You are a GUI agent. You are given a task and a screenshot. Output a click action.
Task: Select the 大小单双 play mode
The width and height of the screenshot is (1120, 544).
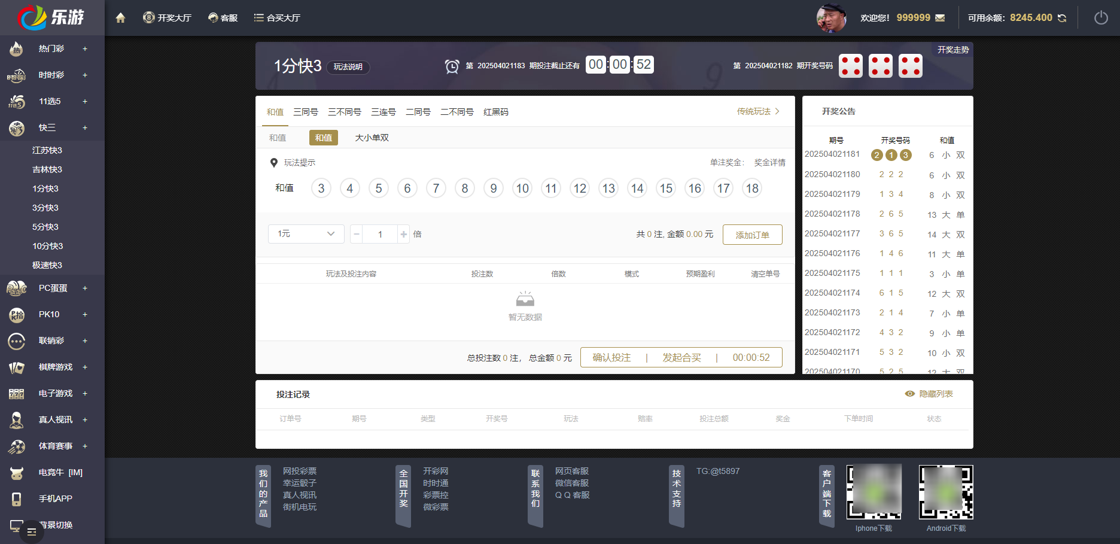[372, 137]
